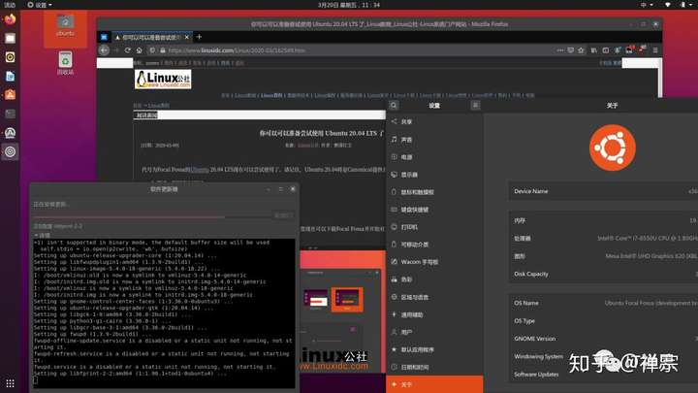Select 键盘快捷键 in the Settings sidebar
The image size is (698, 393).
point(434,210)
